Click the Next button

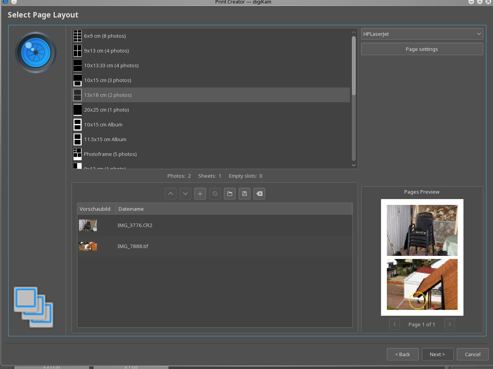click(x=437, y=354)
